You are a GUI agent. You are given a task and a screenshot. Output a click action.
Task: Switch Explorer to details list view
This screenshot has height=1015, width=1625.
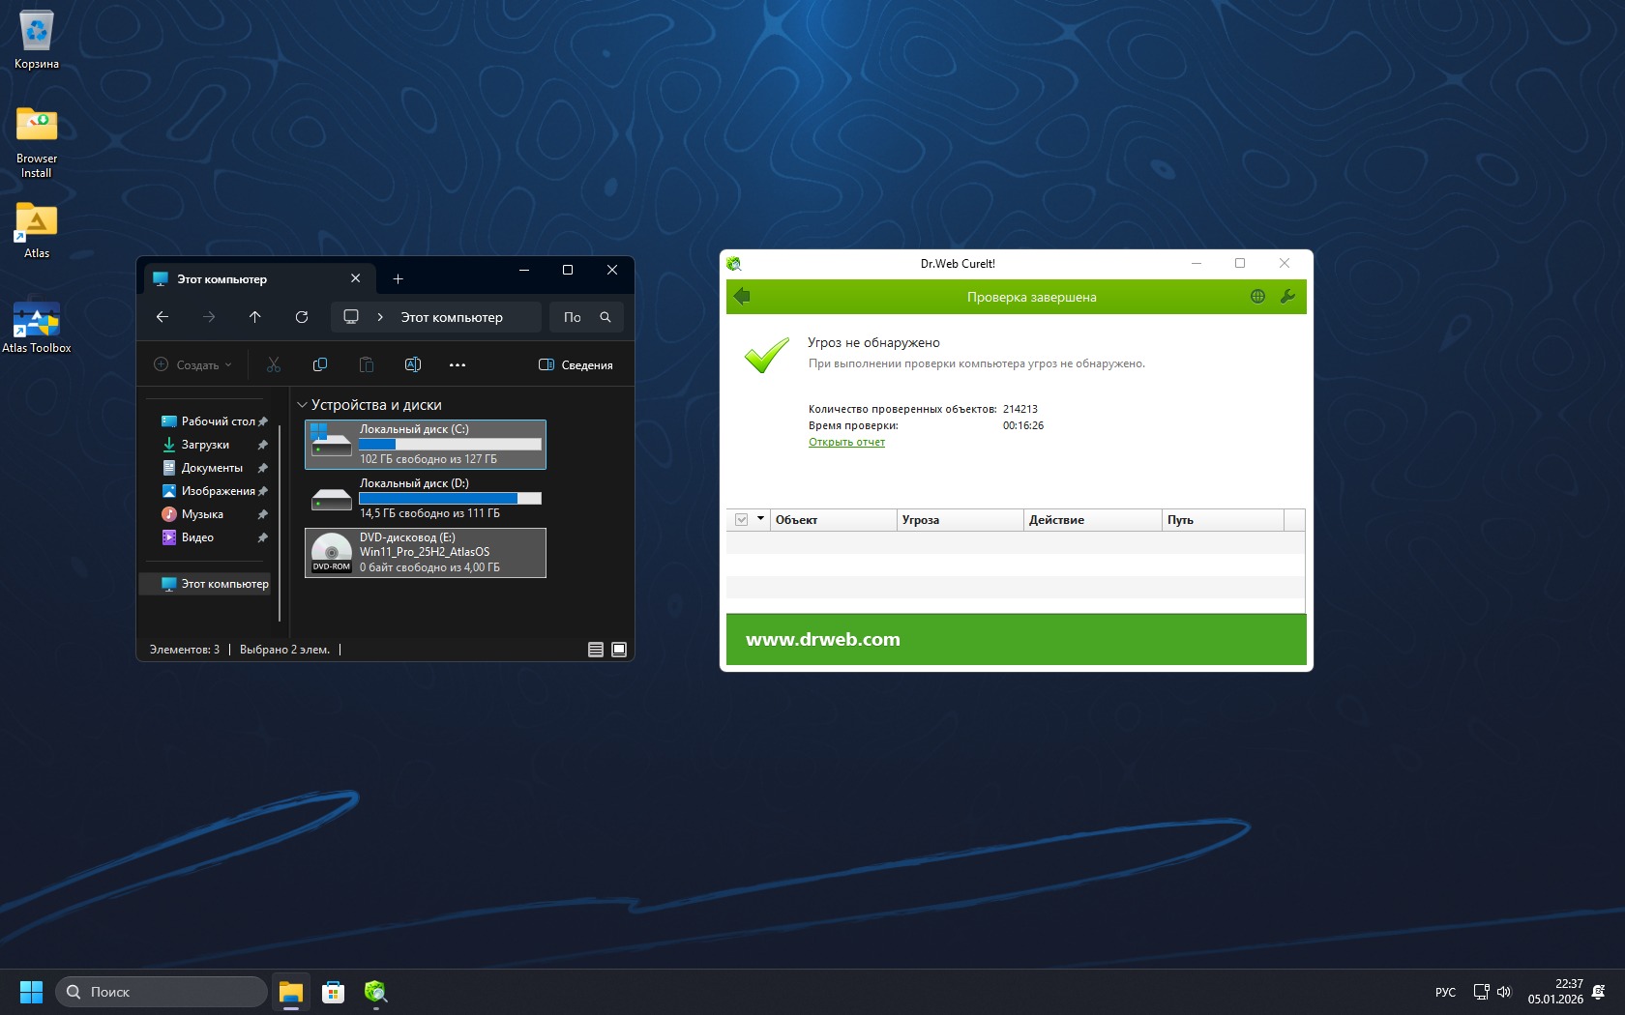[x=596, y=650]
